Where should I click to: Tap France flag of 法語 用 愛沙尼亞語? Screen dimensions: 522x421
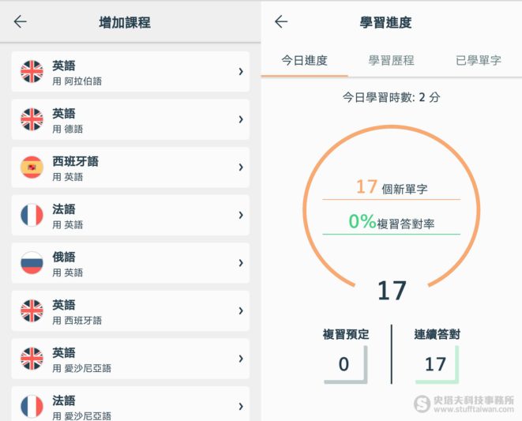(x=32, y=406)
